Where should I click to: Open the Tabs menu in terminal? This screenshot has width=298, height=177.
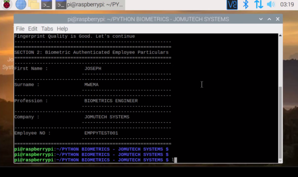pyautogui.click(x=47, y=29)
